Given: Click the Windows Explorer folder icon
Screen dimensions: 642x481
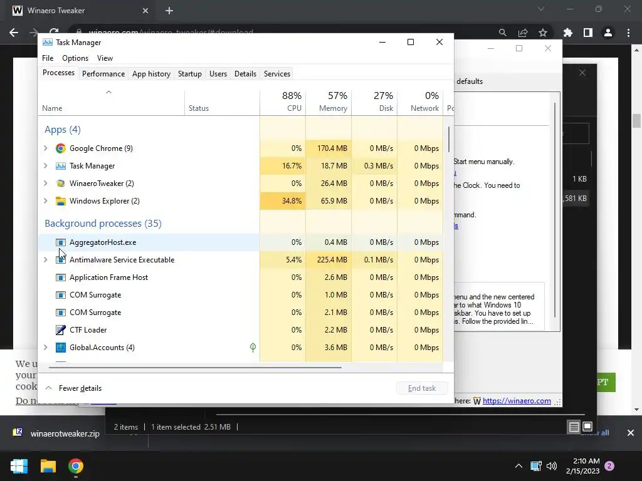Looking at the screenshot, I should [61, 201].
